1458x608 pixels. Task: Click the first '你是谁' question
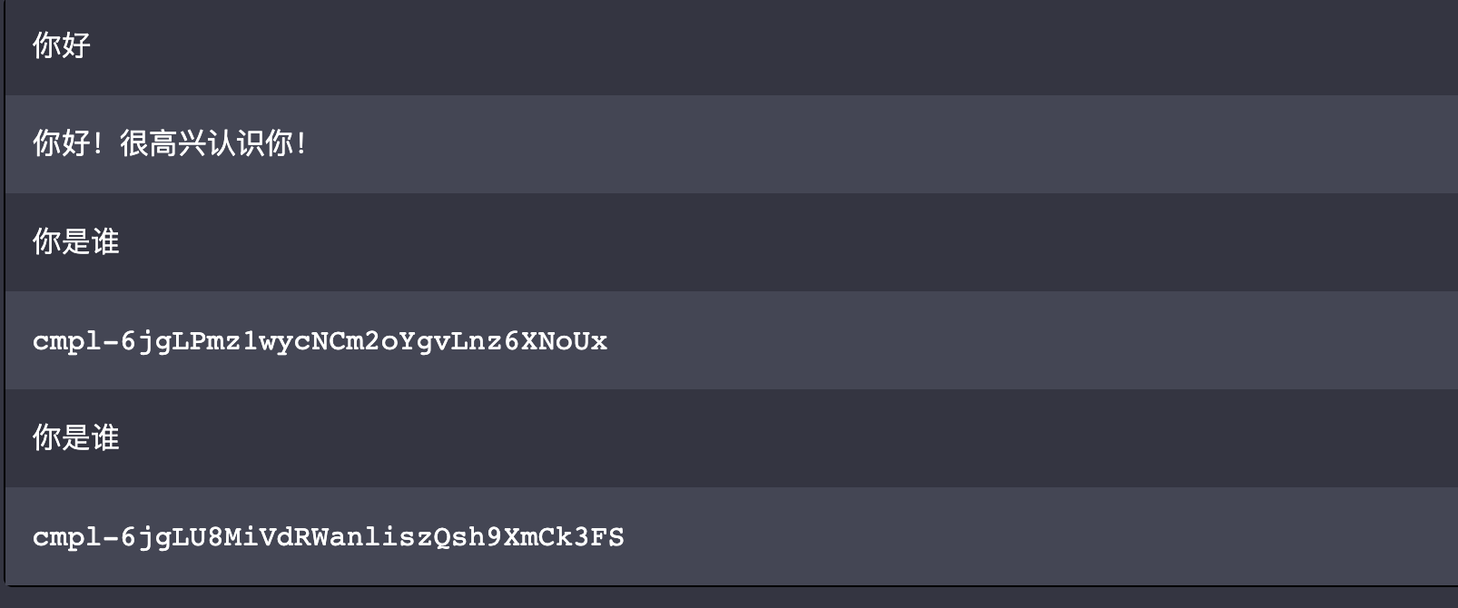(76, 241)
